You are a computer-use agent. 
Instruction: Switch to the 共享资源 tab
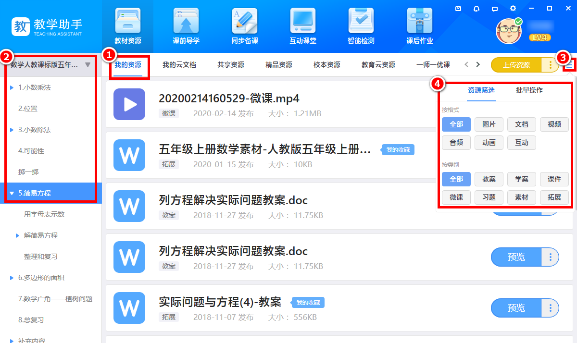pos(230,65)
